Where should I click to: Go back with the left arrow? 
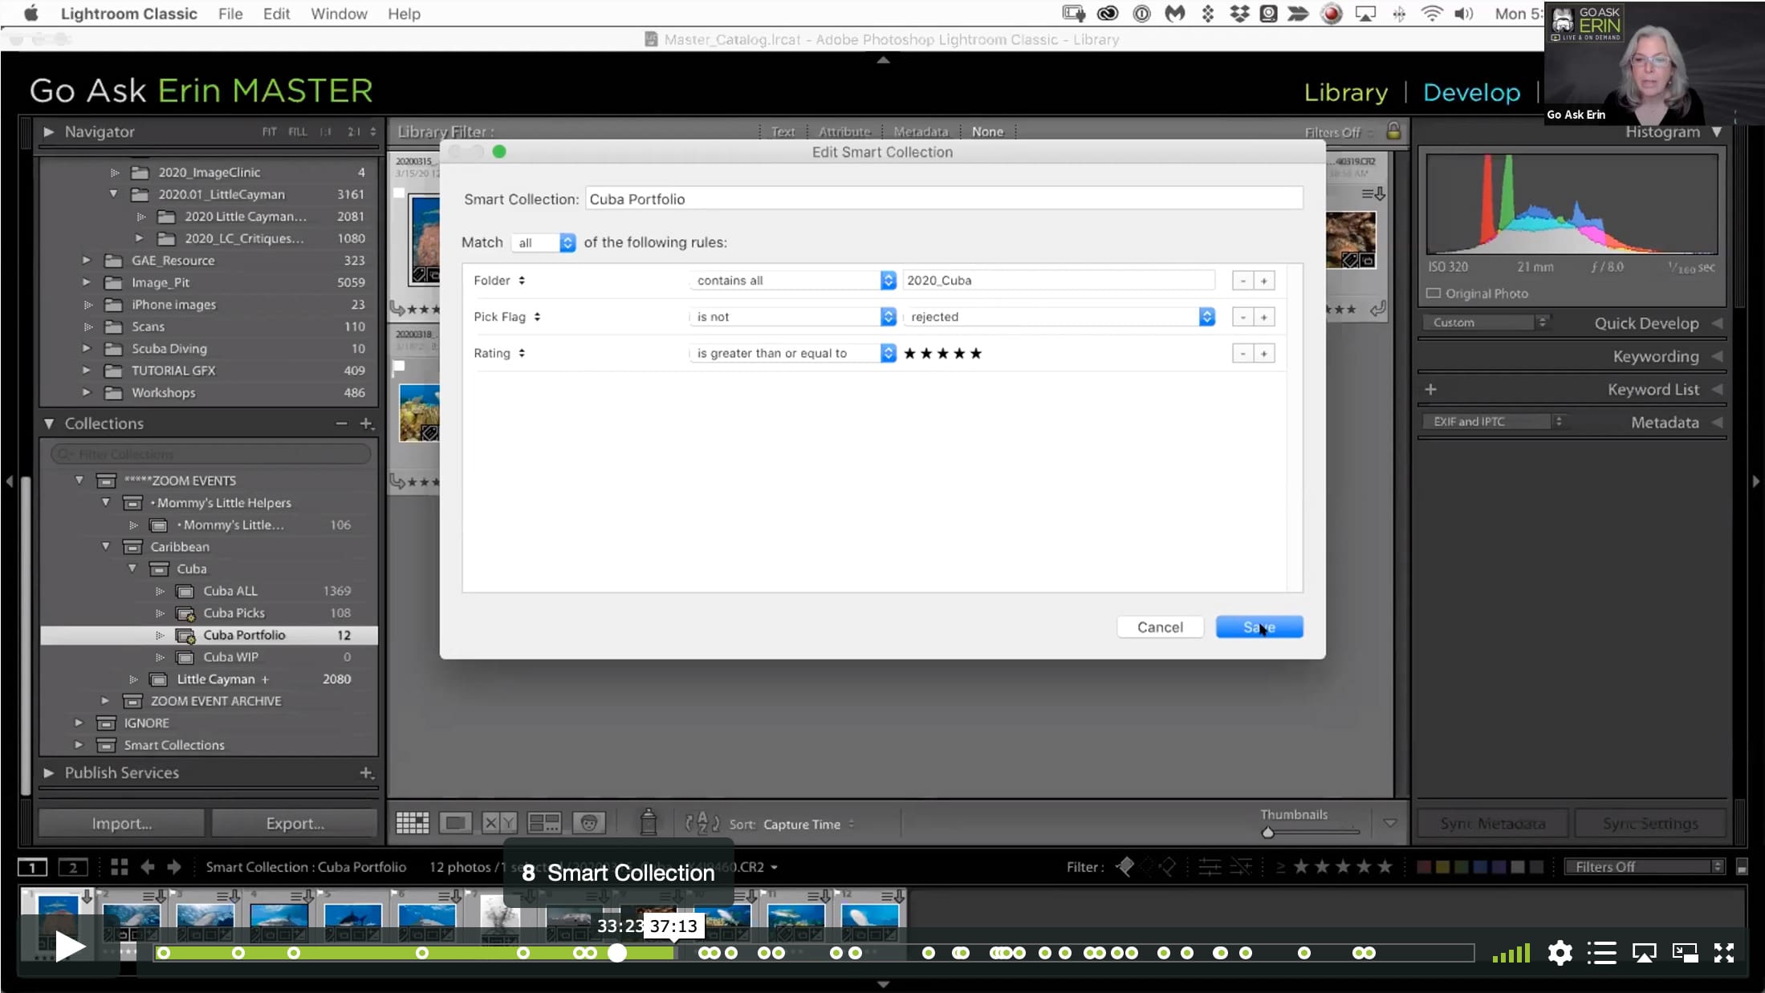148,867
